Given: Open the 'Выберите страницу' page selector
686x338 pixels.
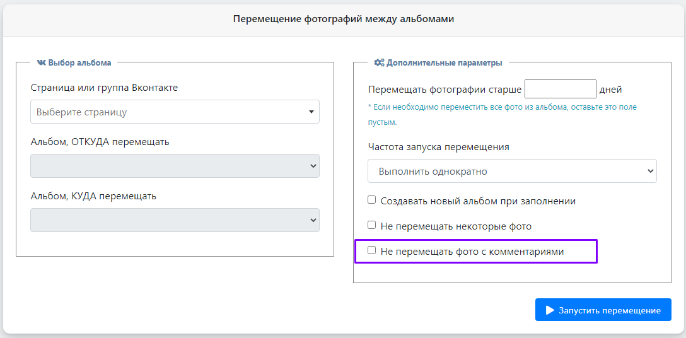Looking at the screenshot, I should tap(170, 112).
